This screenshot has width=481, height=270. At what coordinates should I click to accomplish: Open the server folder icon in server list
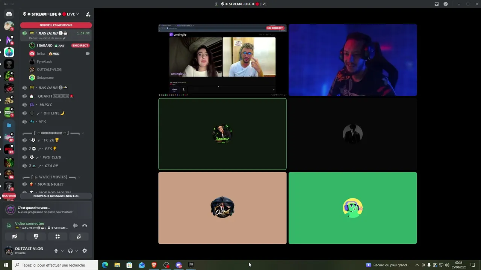coord(9,125)
